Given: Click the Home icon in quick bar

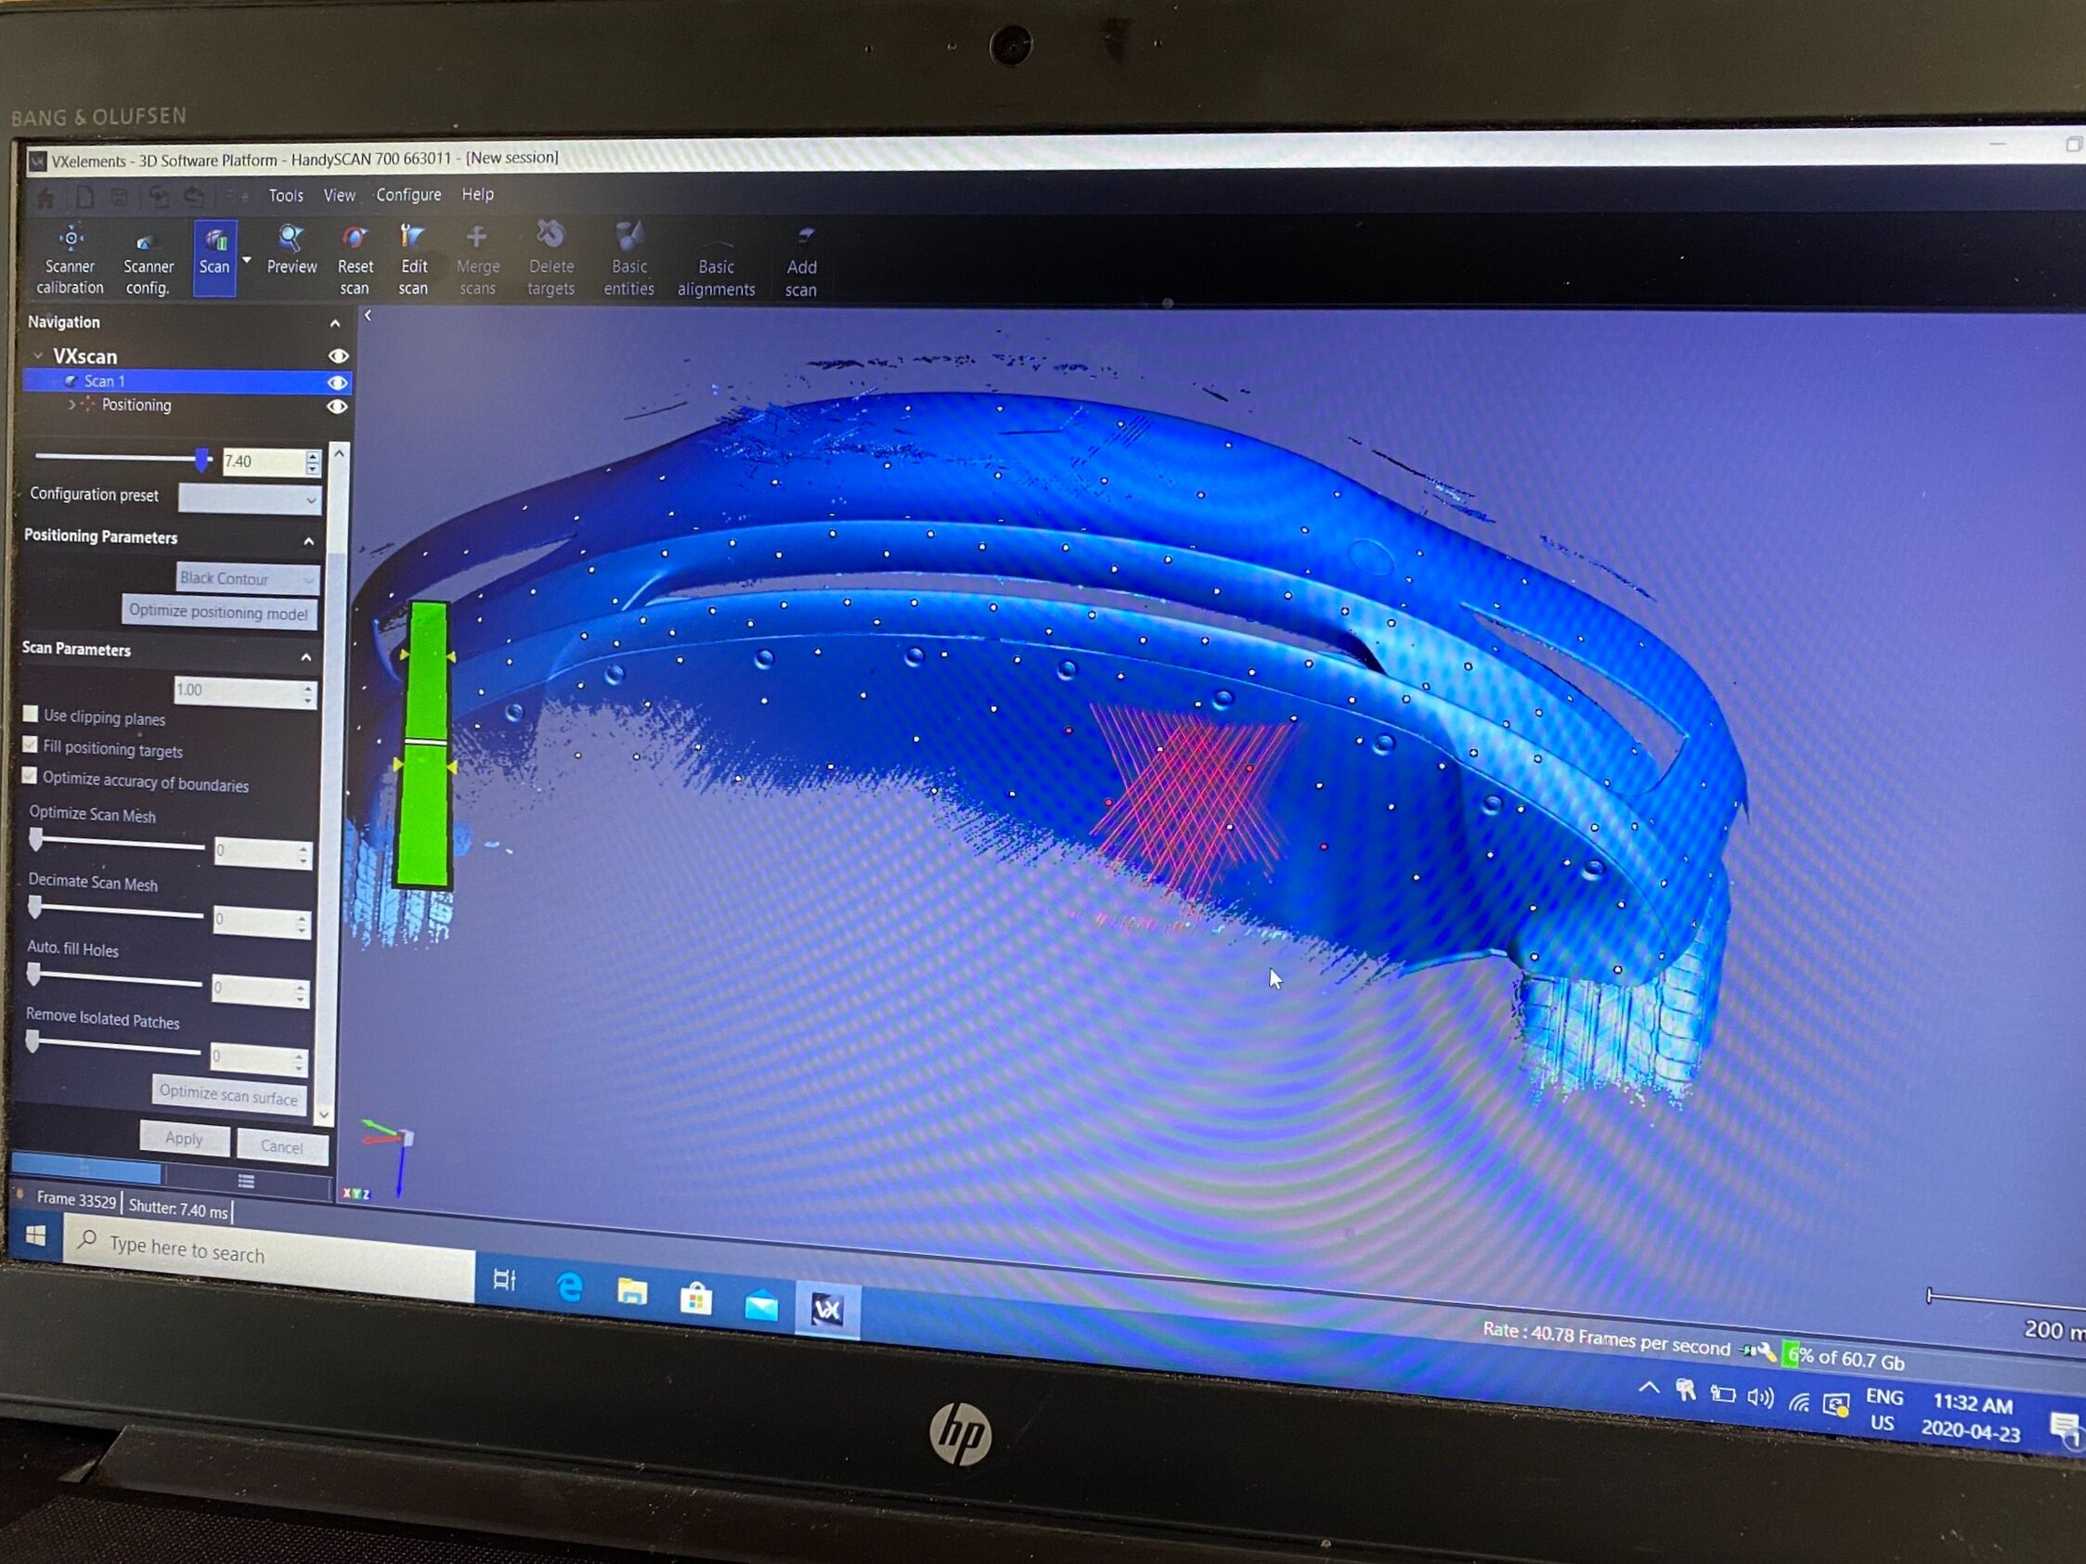Looking at the screenshot, I should (45, 197).
